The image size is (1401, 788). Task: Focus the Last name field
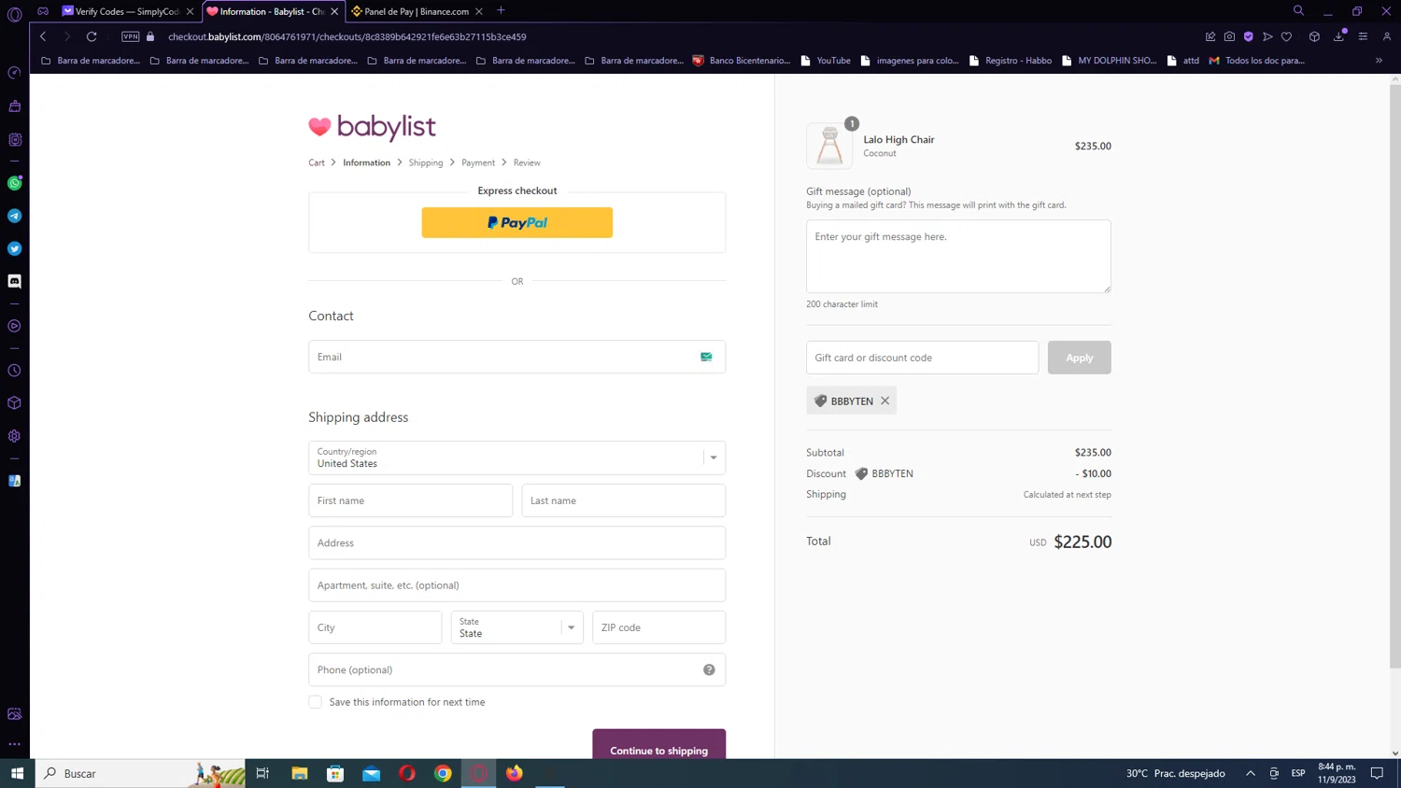click(x=623, y=500)
